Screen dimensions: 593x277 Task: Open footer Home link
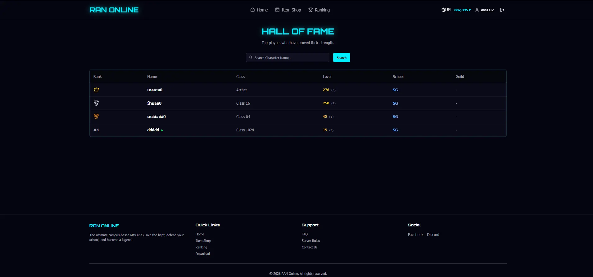tap(200, 234)
